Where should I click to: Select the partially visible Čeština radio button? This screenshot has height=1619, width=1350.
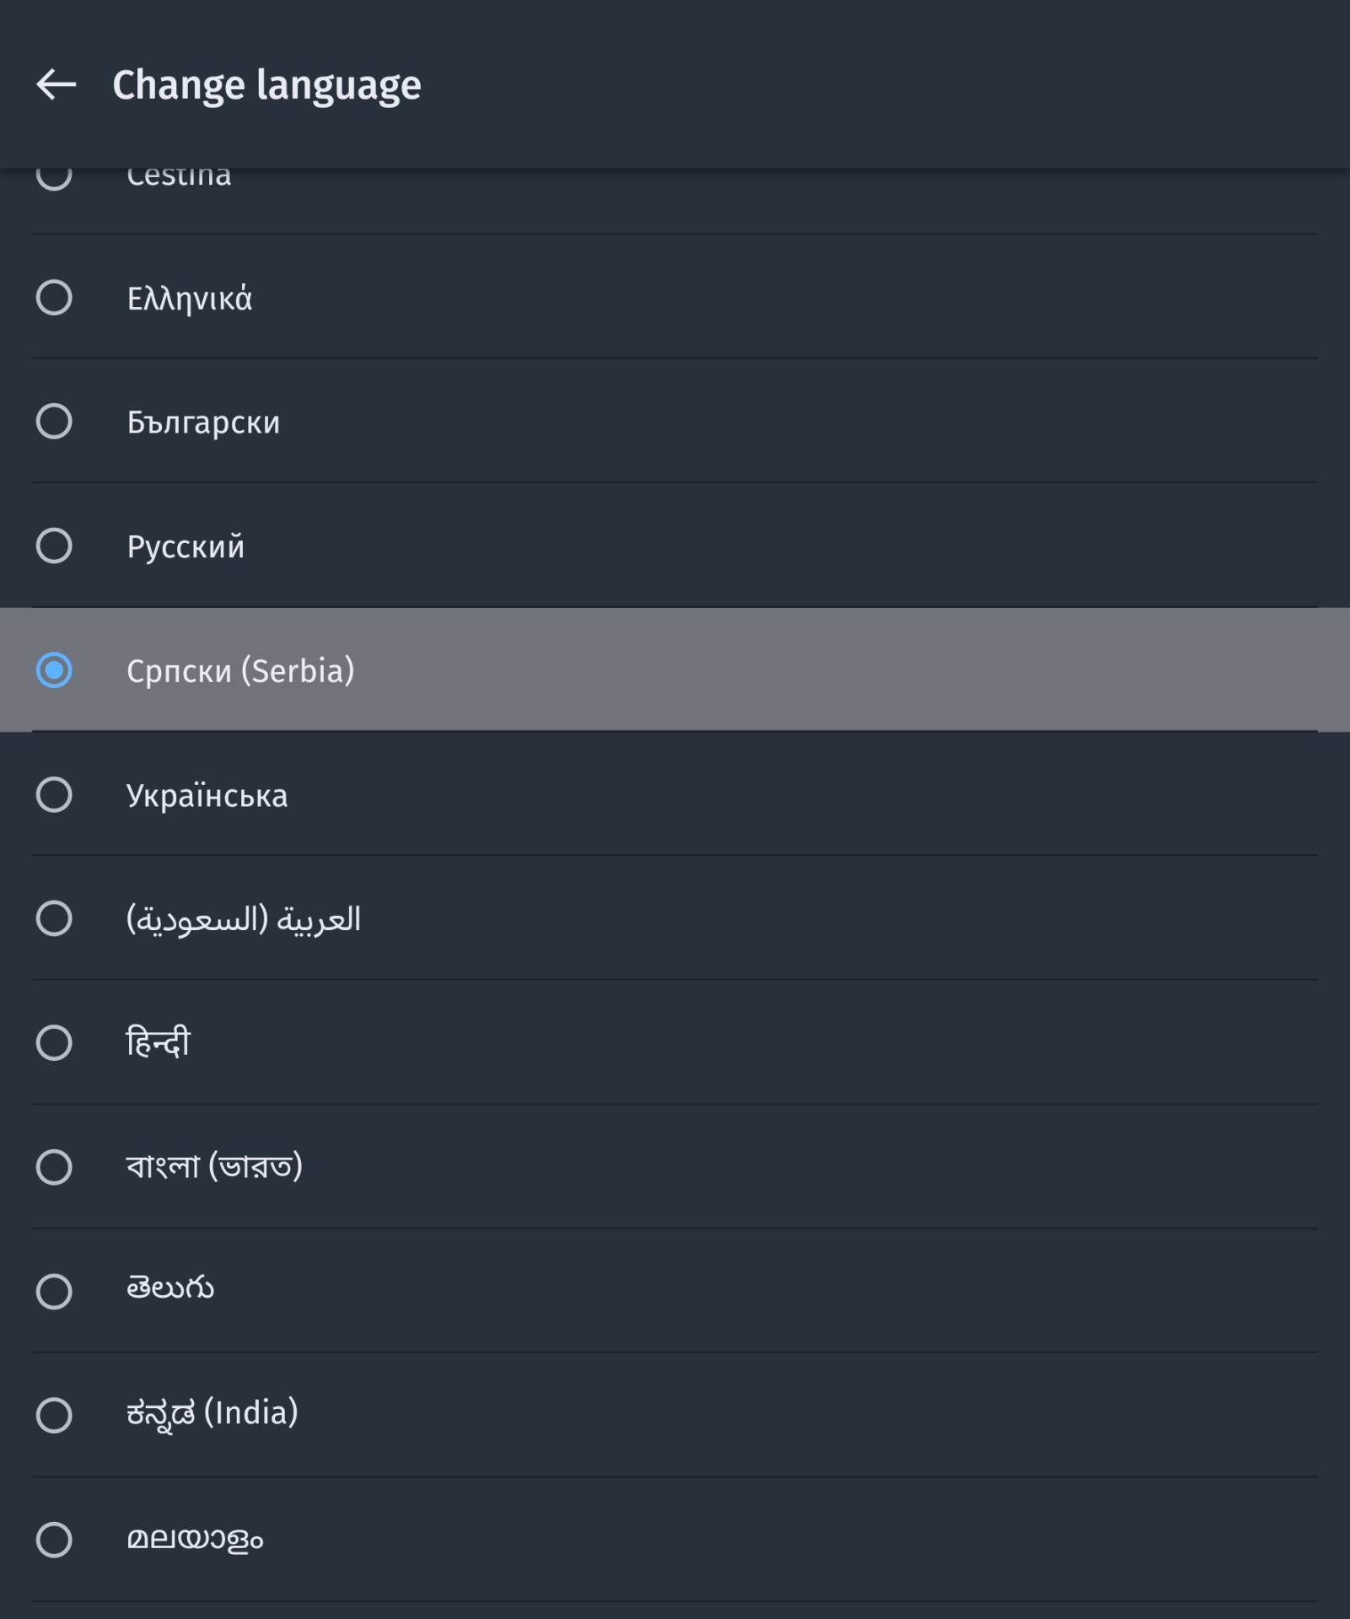point(54,177)
